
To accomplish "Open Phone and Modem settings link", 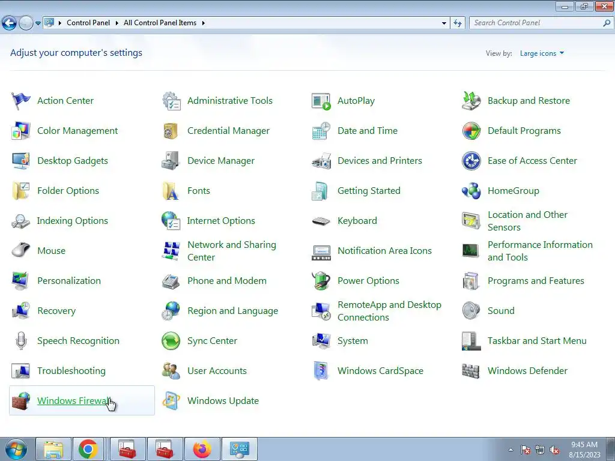I will (x=226, y=281).
